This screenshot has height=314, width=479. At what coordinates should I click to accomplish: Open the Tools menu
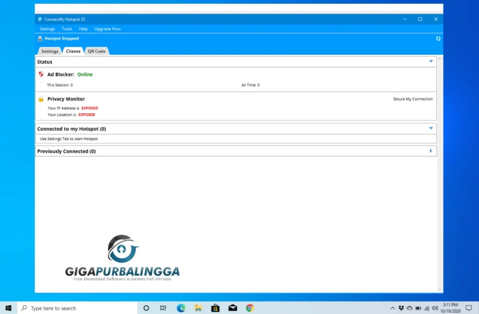(67, 29)
